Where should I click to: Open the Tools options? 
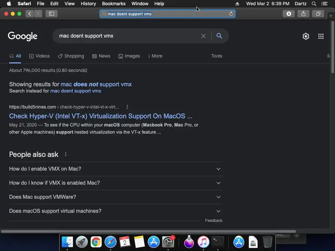point(217,56)
